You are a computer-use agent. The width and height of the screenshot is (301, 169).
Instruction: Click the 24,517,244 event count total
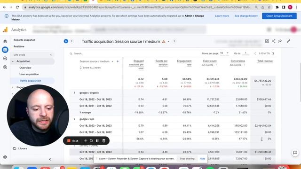click(x=213, y=79)
